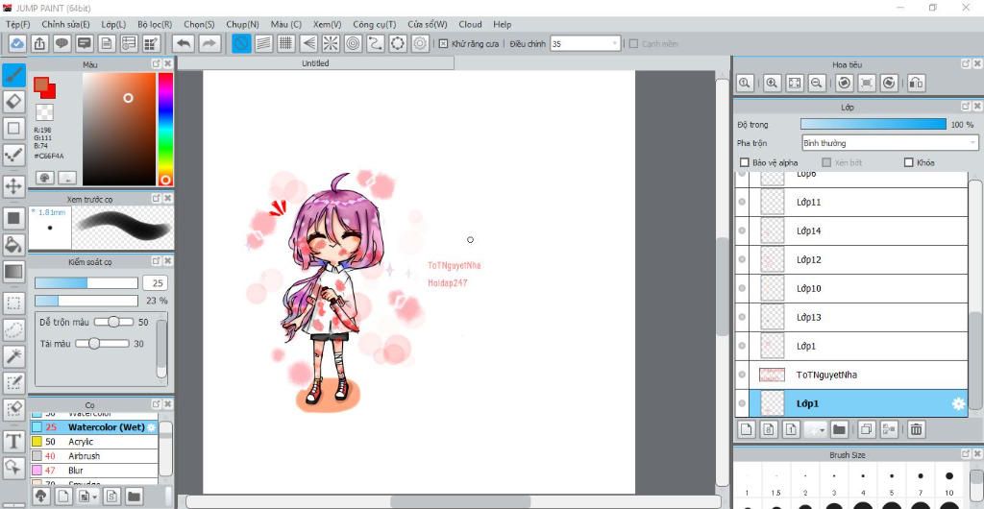This screenshot has width=984, height=509.
Task: Click the hue color strip
Action: tap(165, 129)
